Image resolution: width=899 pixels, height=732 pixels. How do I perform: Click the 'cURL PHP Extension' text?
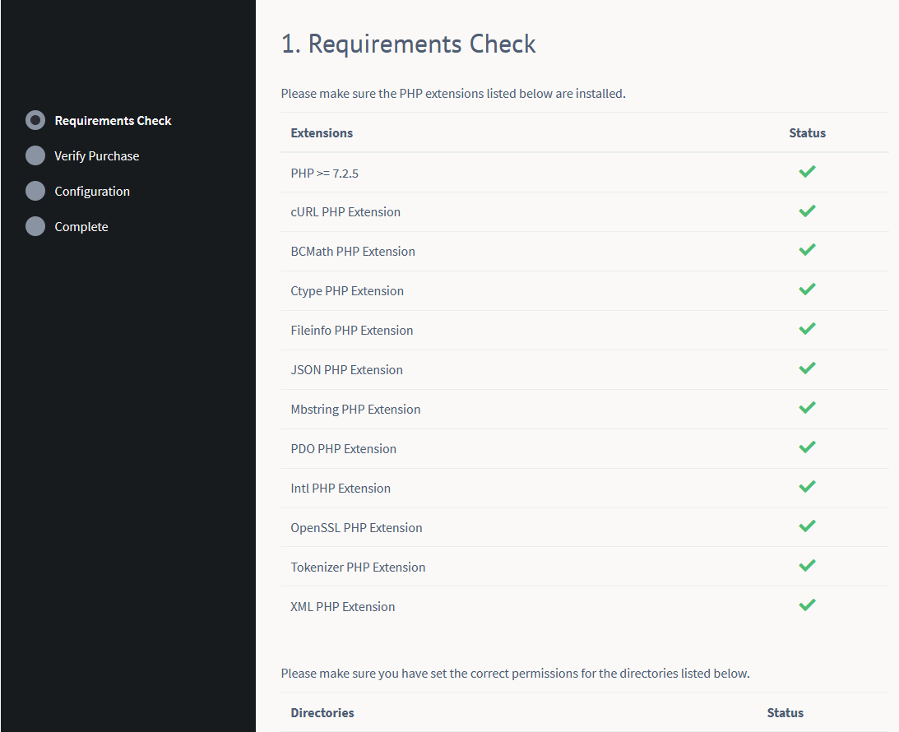pyautogui.click(x=345, y=212)
